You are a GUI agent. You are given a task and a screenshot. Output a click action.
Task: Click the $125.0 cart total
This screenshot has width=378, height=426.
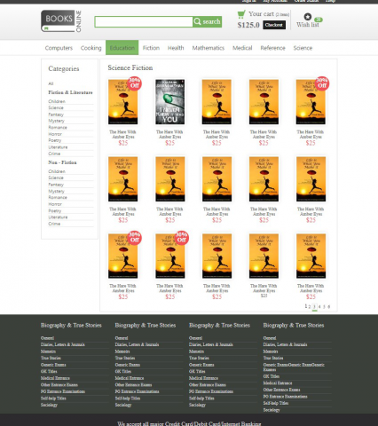[x=248, y=25]
